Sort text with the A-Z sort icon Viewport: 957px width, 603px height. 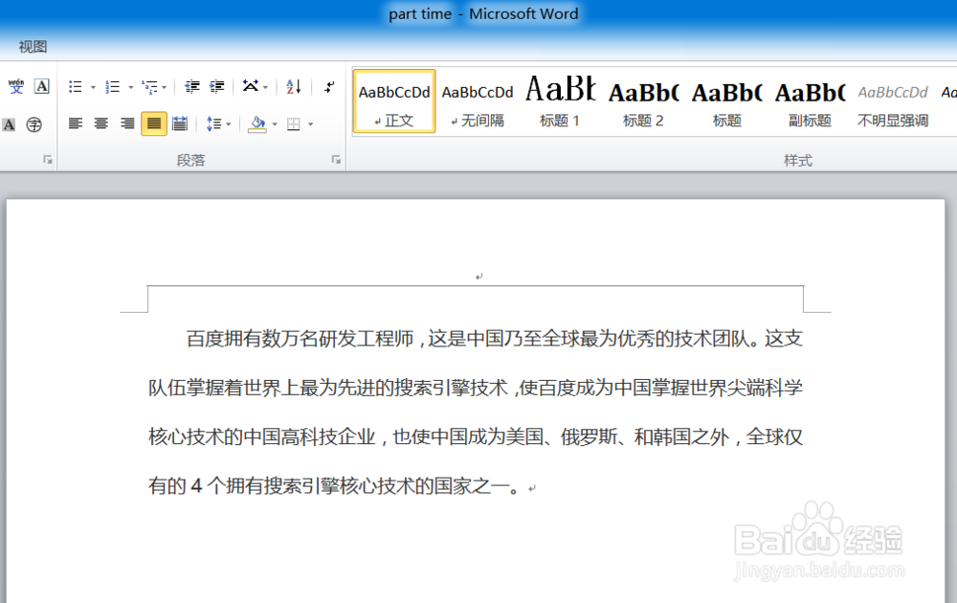[294, 87]
